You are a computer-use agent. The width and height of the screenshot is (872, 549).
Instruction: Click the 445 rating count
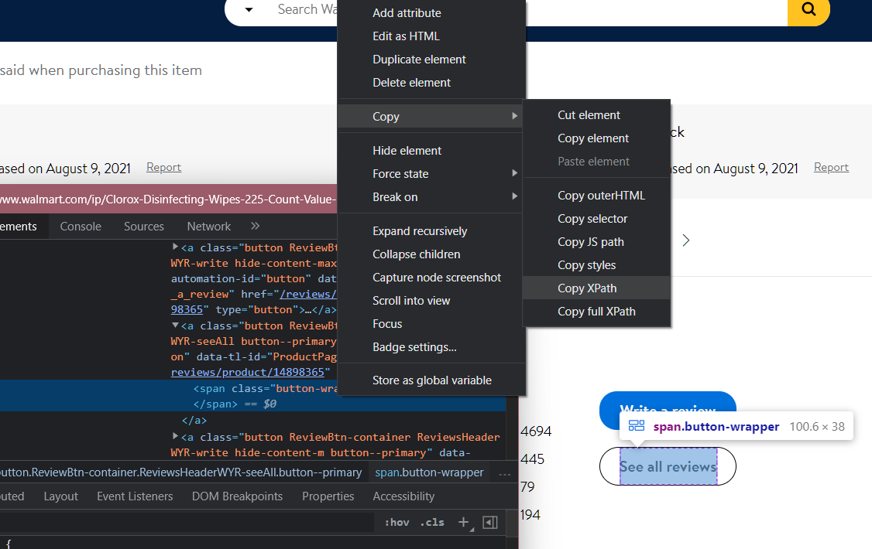point(532,459)
